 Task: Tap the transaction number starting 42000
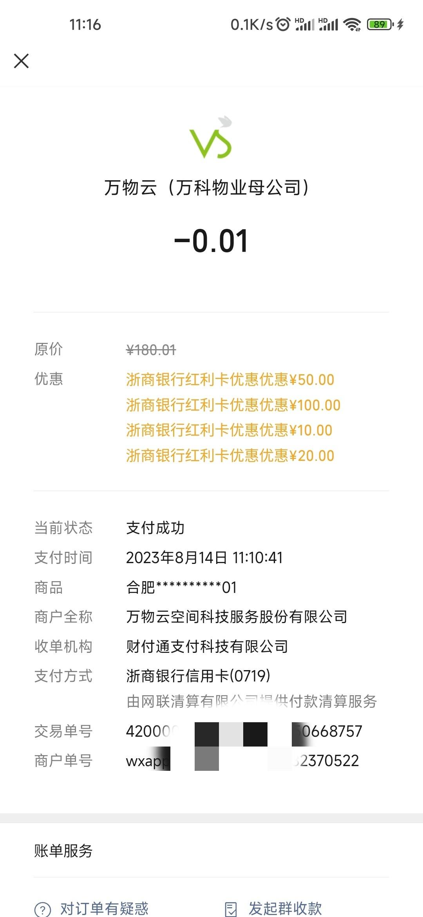[x=244, y=731]
